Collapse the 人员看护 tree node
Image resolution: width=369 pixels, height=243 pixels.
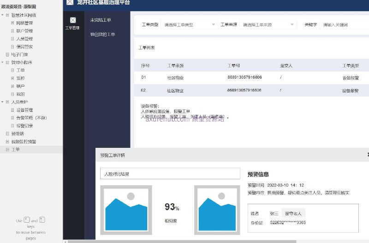tap(2, 102)
